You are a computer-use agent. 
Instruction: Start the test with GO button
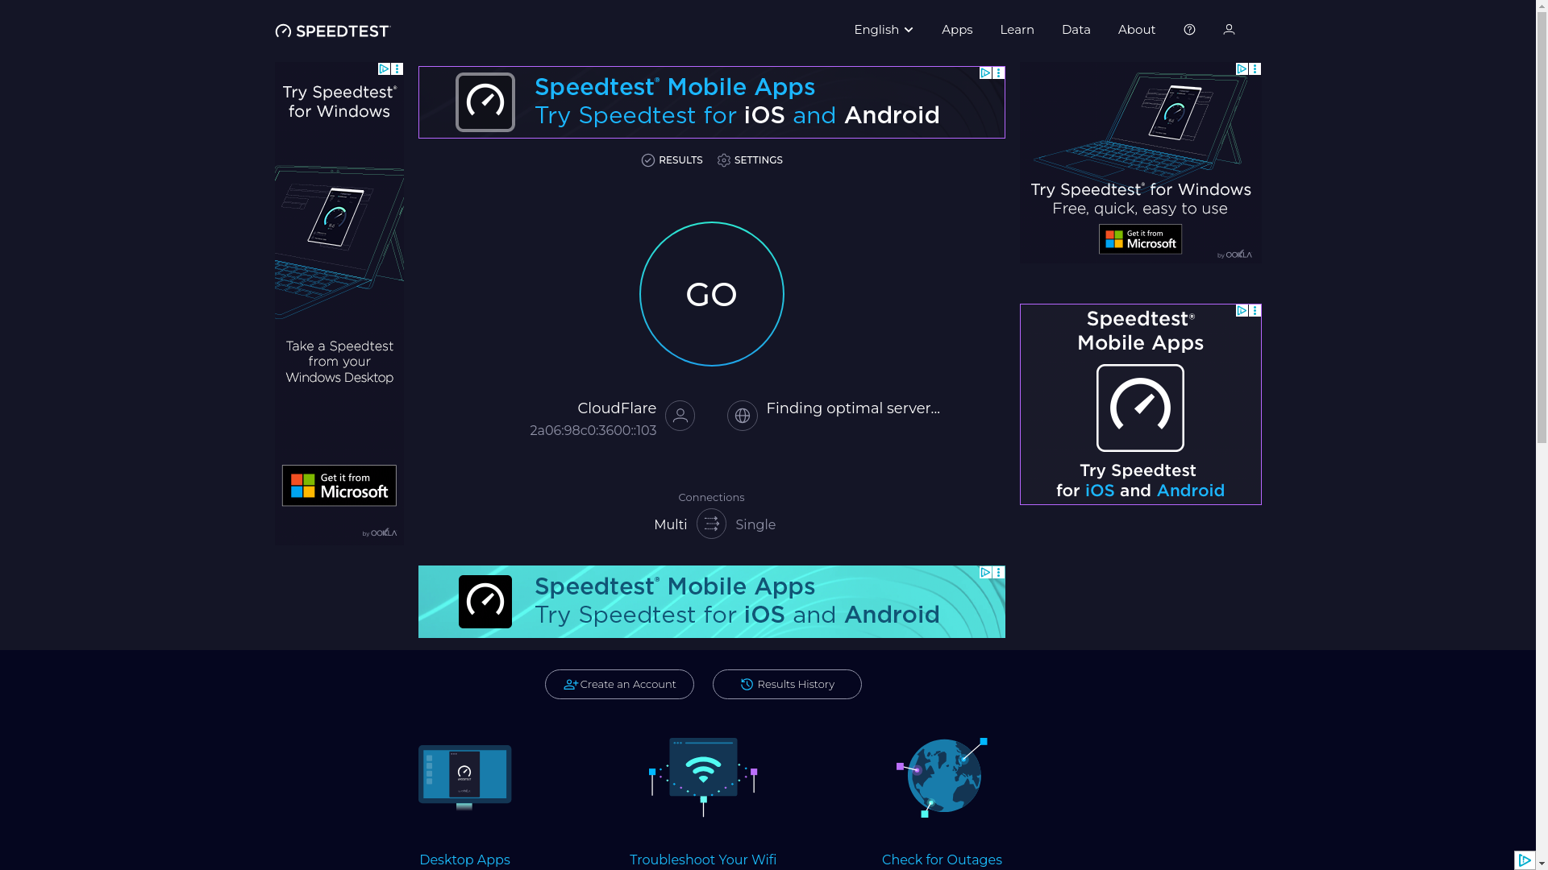click(x=711, y=294)
